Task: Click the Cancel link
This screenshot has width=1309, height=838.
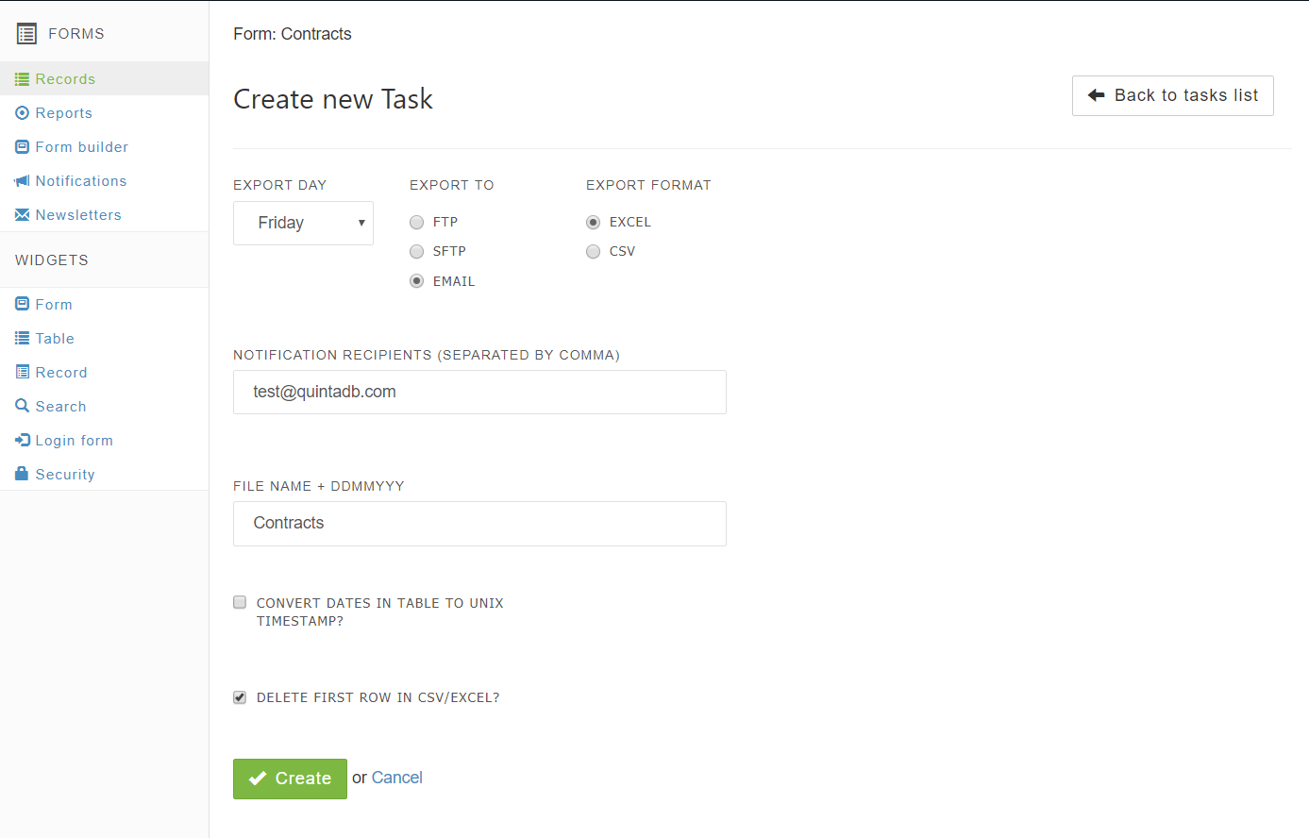Action: coord(397,778)
